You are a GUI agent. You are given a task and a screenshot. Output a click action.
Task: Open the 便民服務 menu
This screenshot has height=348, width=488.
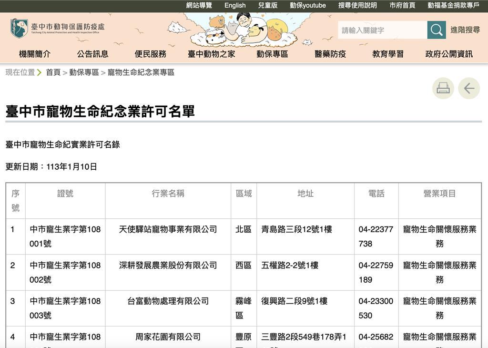150,54
